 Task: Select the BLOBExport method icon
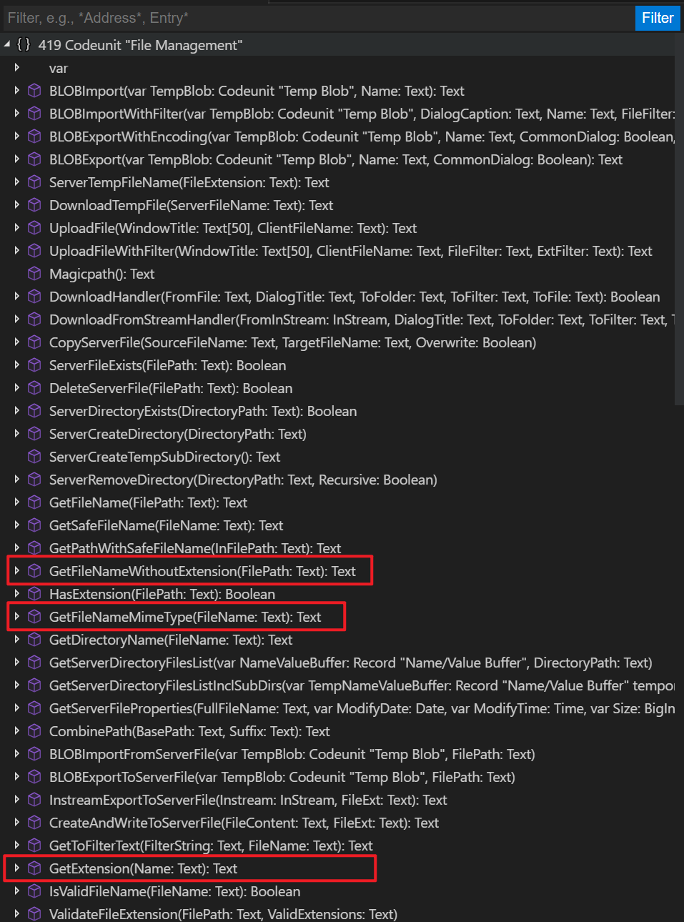pos(34,159)
